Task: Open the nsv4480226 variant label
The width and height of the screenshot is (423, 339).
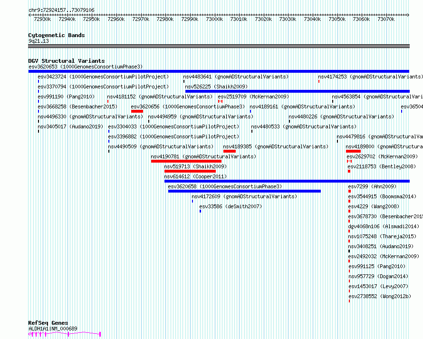Action: coord(341,116)
